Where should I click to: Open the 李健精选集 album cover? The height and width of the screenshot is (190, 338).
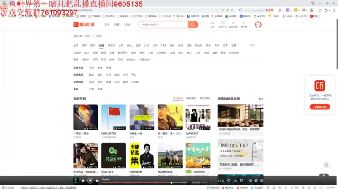point(142,155)
